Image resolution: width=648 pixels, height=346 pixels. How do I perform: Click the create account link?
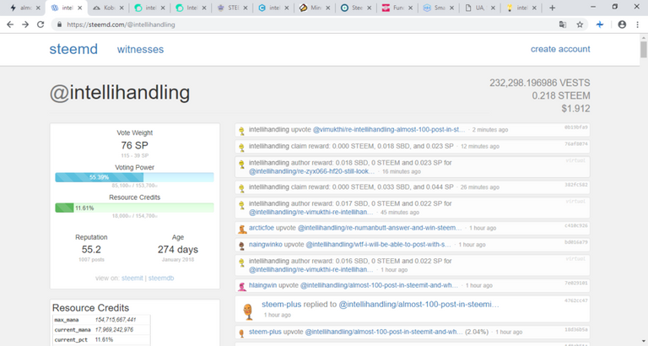(559, 50)
